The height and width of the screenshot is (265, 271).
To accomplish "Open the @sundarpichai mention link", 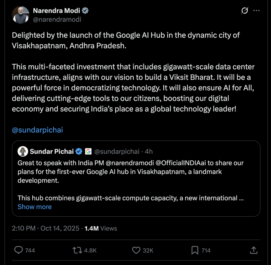I will [37, 130].
